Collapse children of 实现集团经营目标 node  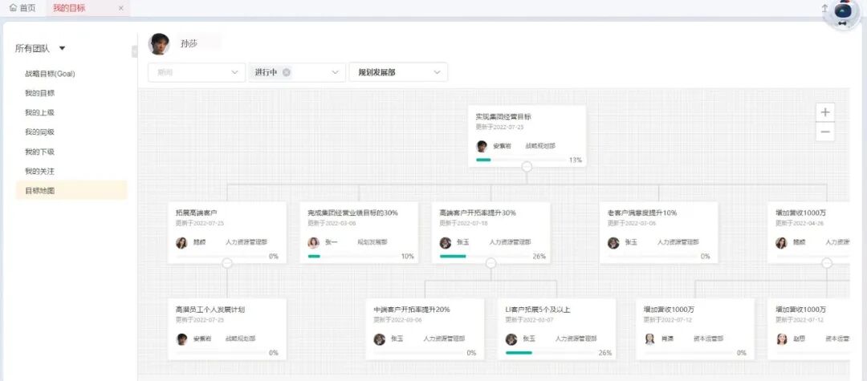pos(527,166)
